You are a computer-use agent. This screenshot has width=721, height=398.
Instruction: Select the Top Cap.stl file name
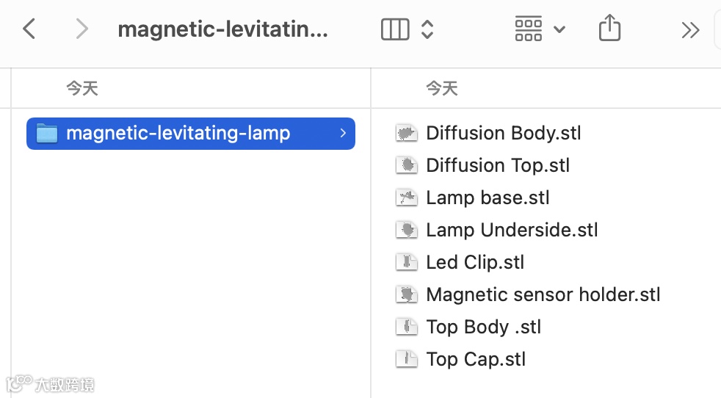(476, 359)
